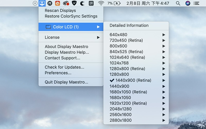Expand the non-Retina 1280x800 submenu arrow
This screenshot has height=129, width=206.
pos(164,74)
